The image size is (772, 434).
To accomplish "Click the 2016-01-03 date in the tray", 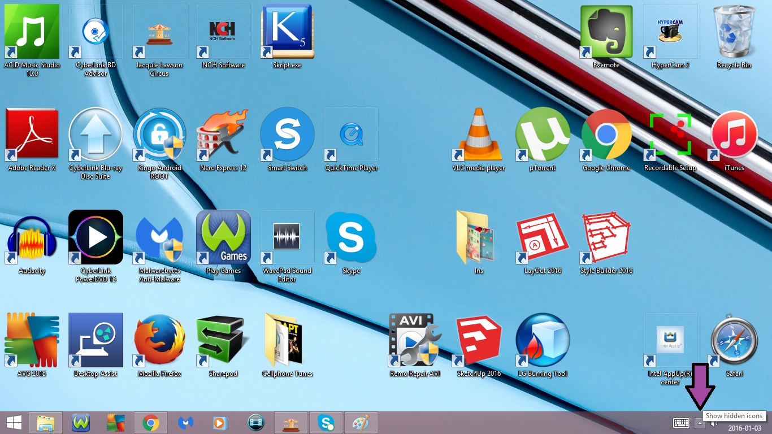I will (745, 428).
